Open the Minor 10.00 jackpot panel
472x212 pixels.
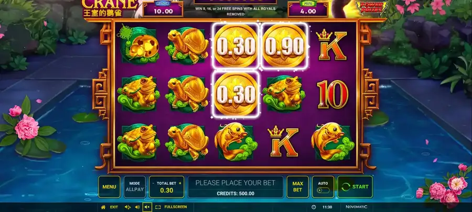pyautogui.click(x=163, y=9)
